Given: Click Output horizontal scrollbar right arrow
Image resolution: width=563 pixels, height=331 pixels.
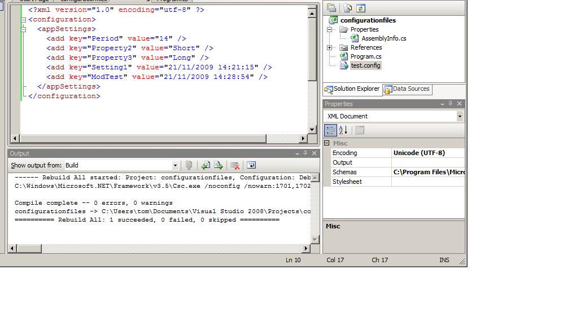Looking at the screenshot, I should coord(306,248).
